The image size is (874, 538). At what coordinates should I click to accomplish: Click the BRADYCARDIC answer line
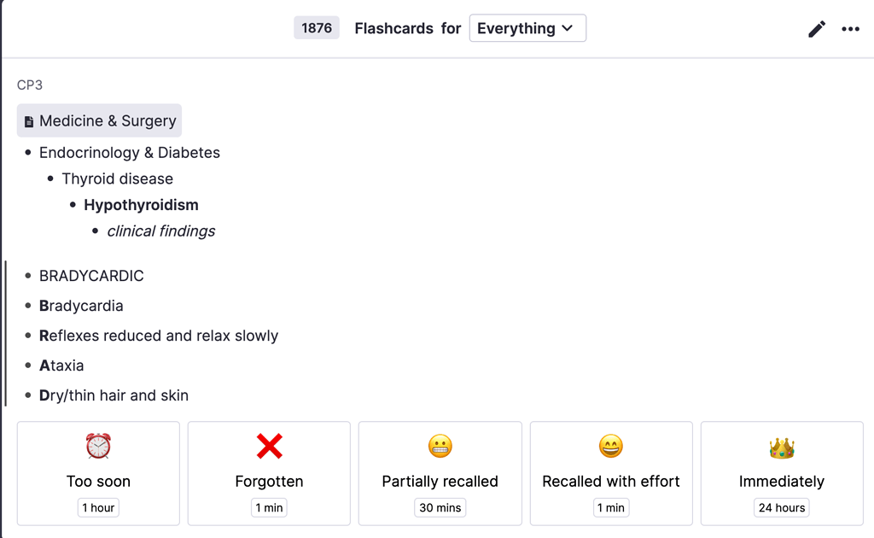[91, 276]
